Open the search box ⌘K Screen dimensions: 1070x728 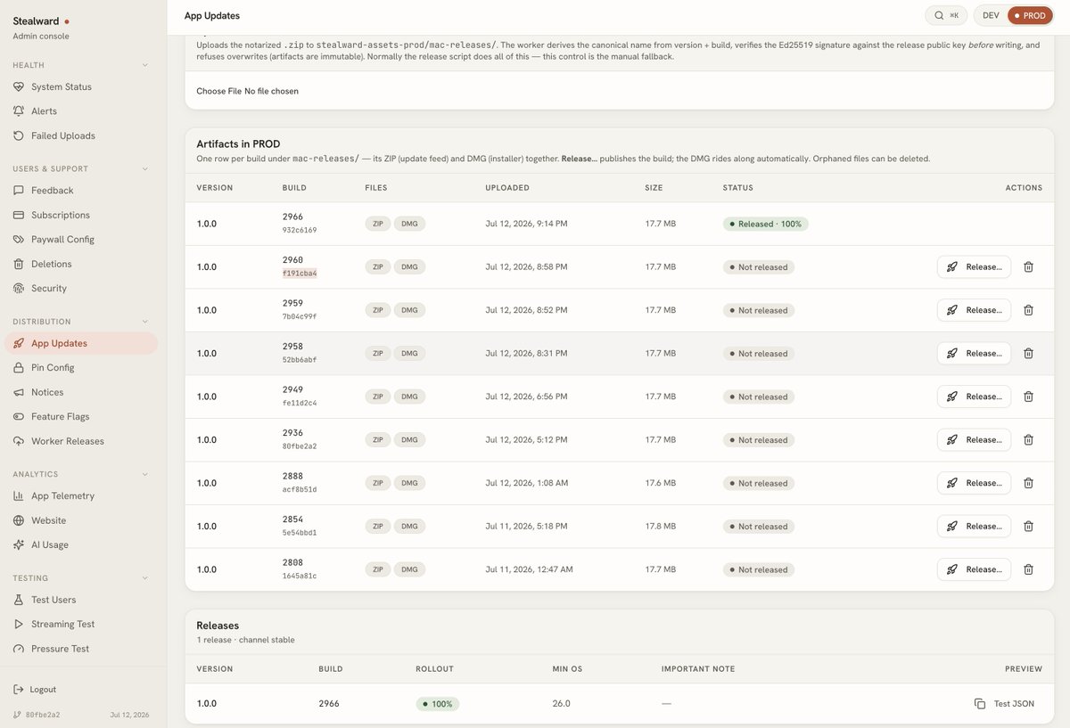coord(946,15)
